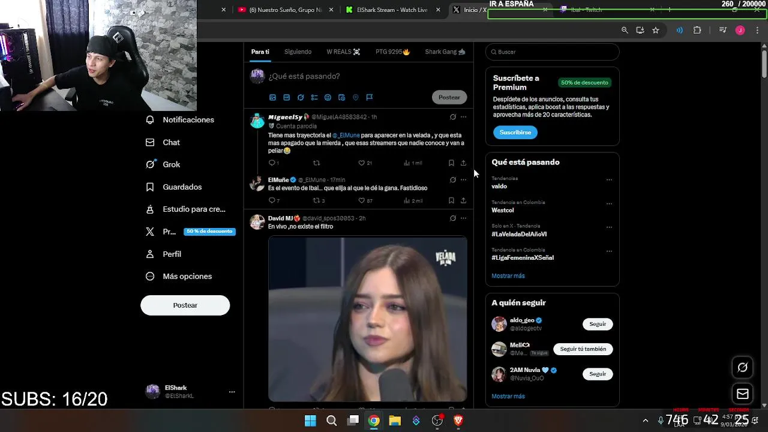Viewport: 768px width, 432px height.
Task: Open emoji picker in composer
Action: [x=328, y=97]
